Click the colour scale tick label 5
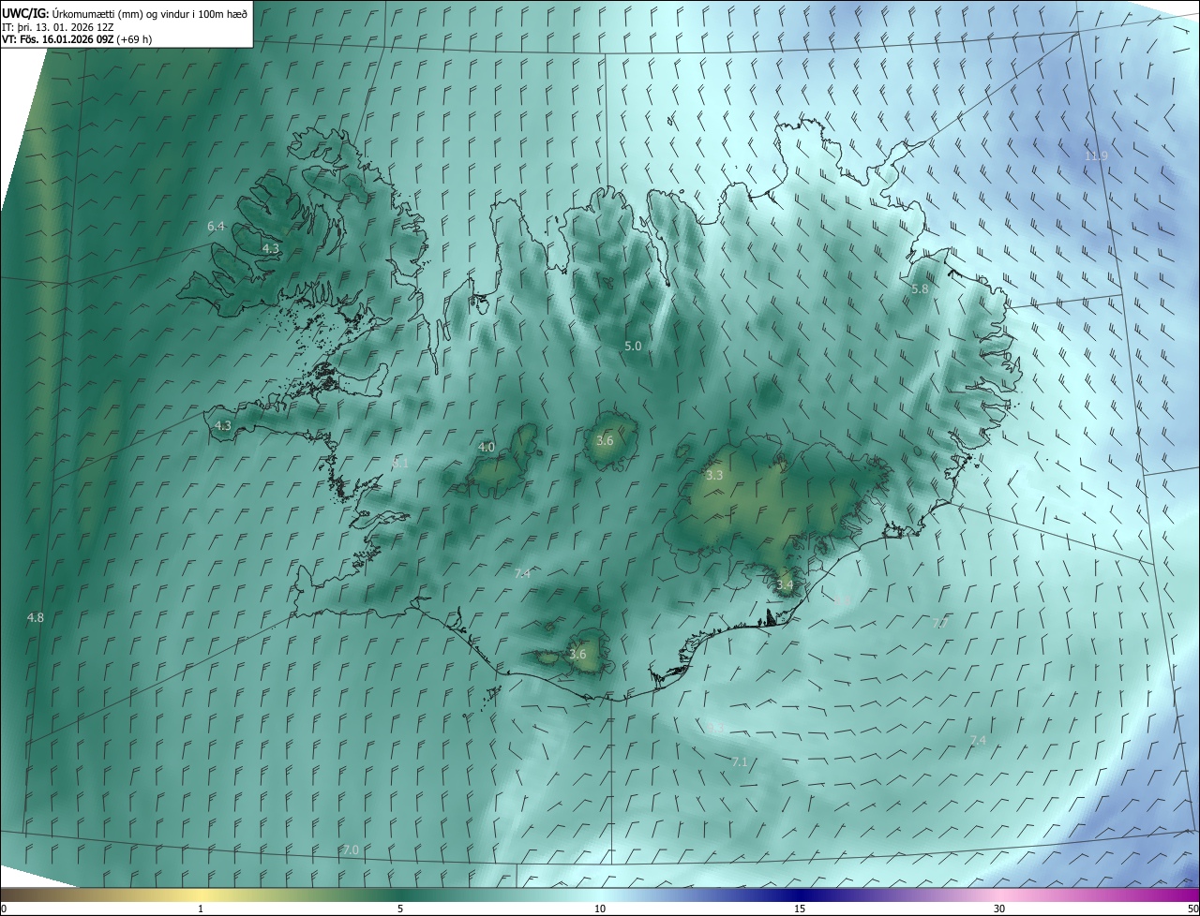 (400, 909)
